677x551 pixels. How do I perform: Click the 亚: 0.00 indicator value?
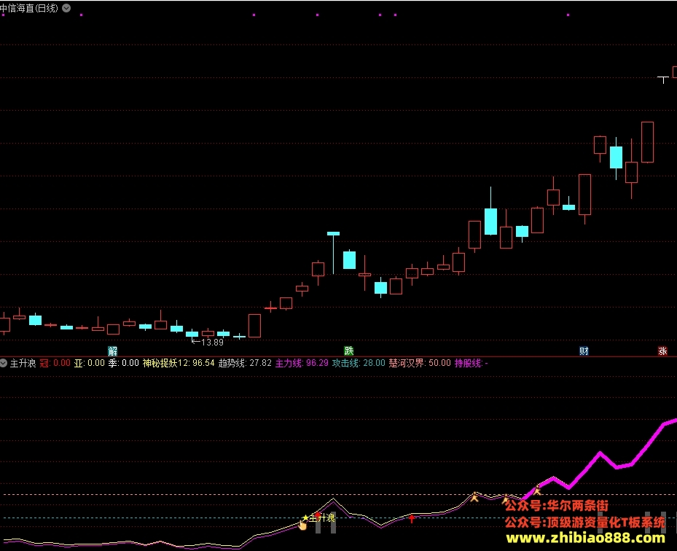point(90,363)
